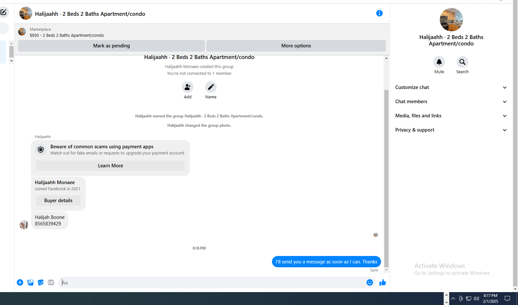Send a thumbs-up like

[383, 282]
